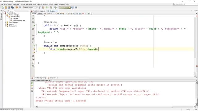Click the New File toolbar icon
Screen dimensions: 198x111
(x=2, y=7)
